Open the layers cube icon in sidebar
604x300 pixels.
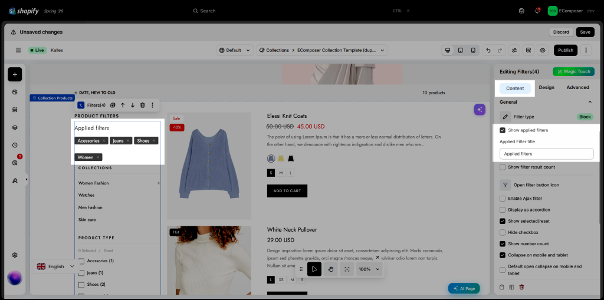point(15,127)
